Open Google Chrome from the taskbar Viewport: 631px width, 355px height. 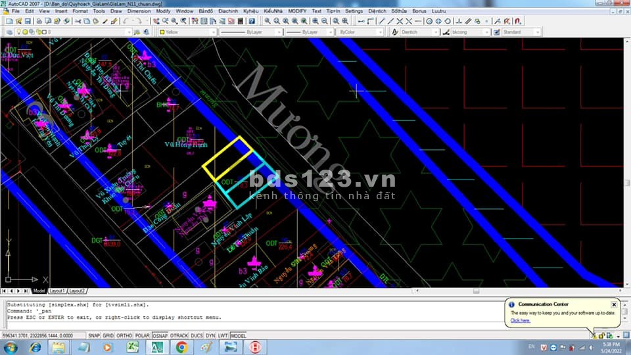(181, 347)
